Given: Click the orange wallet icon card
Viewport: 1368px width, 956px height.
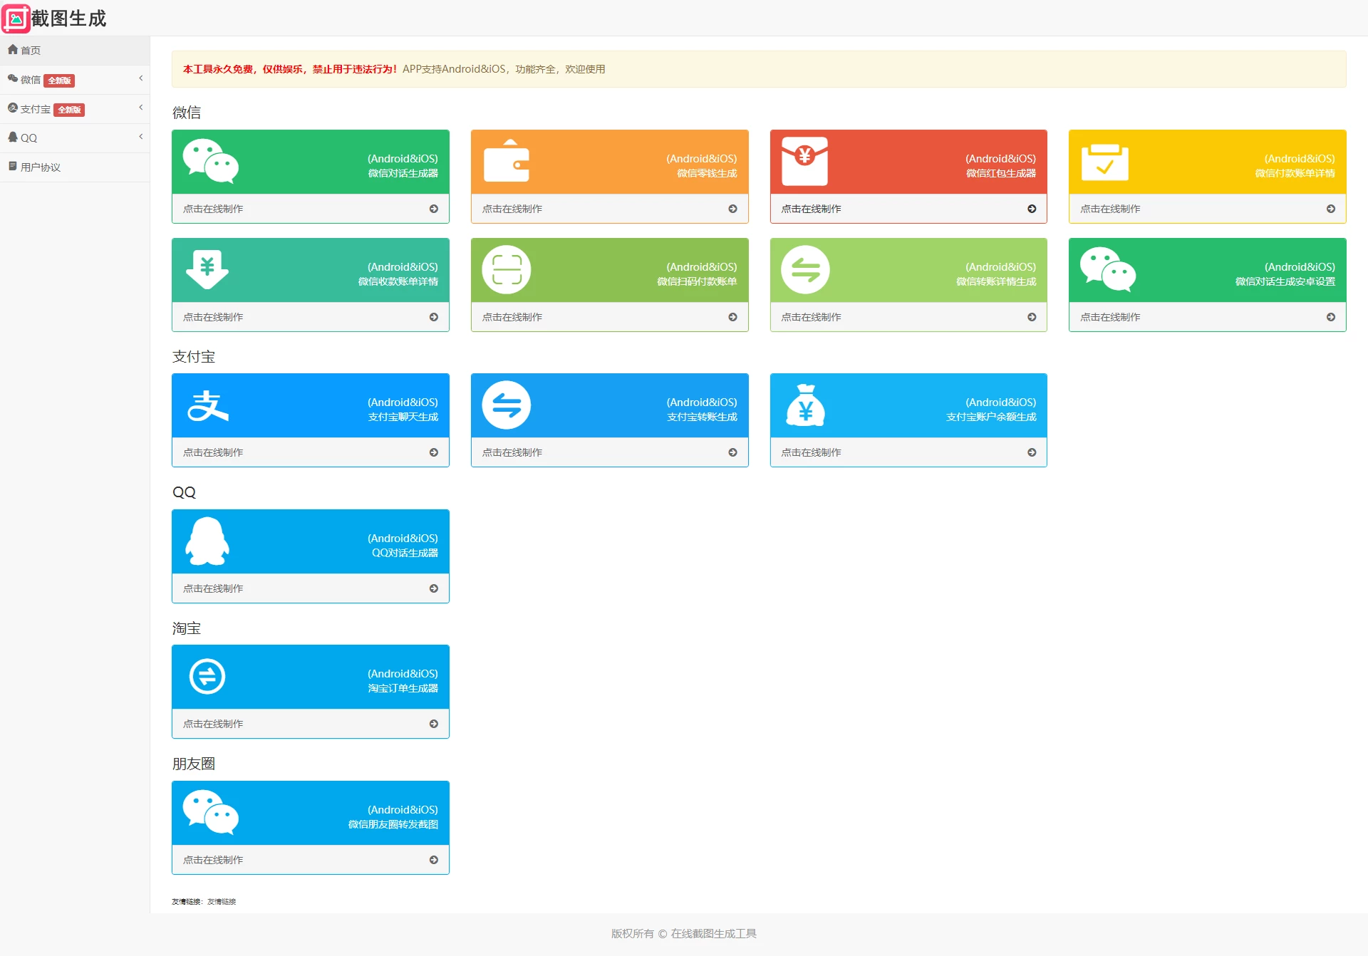Looking at the screenshot, I should coord(507,162).
